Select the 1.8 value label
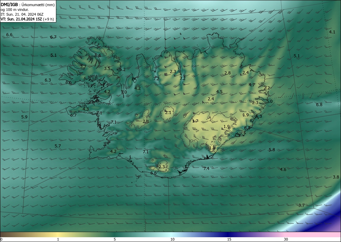 [212, 148]
